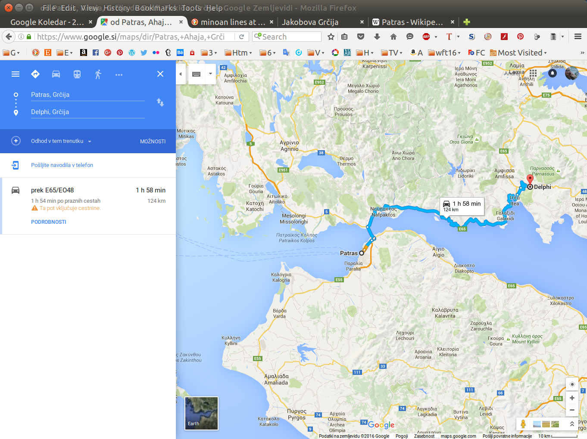The image size is (587, 439).
Task: Click the '1 h 58 min' route label on map
Action: [x=462, y=206]
